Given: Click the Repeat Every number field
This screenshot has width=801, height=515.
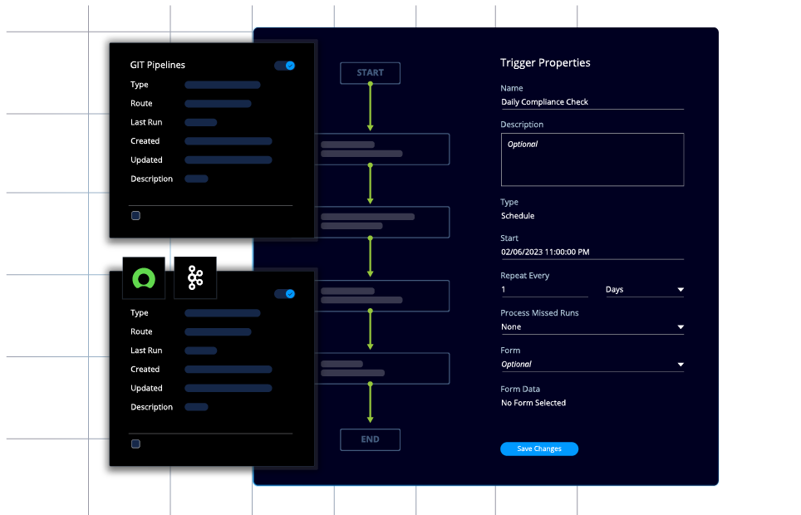Looking at the screenshot, I should click(x=543, y=290).
